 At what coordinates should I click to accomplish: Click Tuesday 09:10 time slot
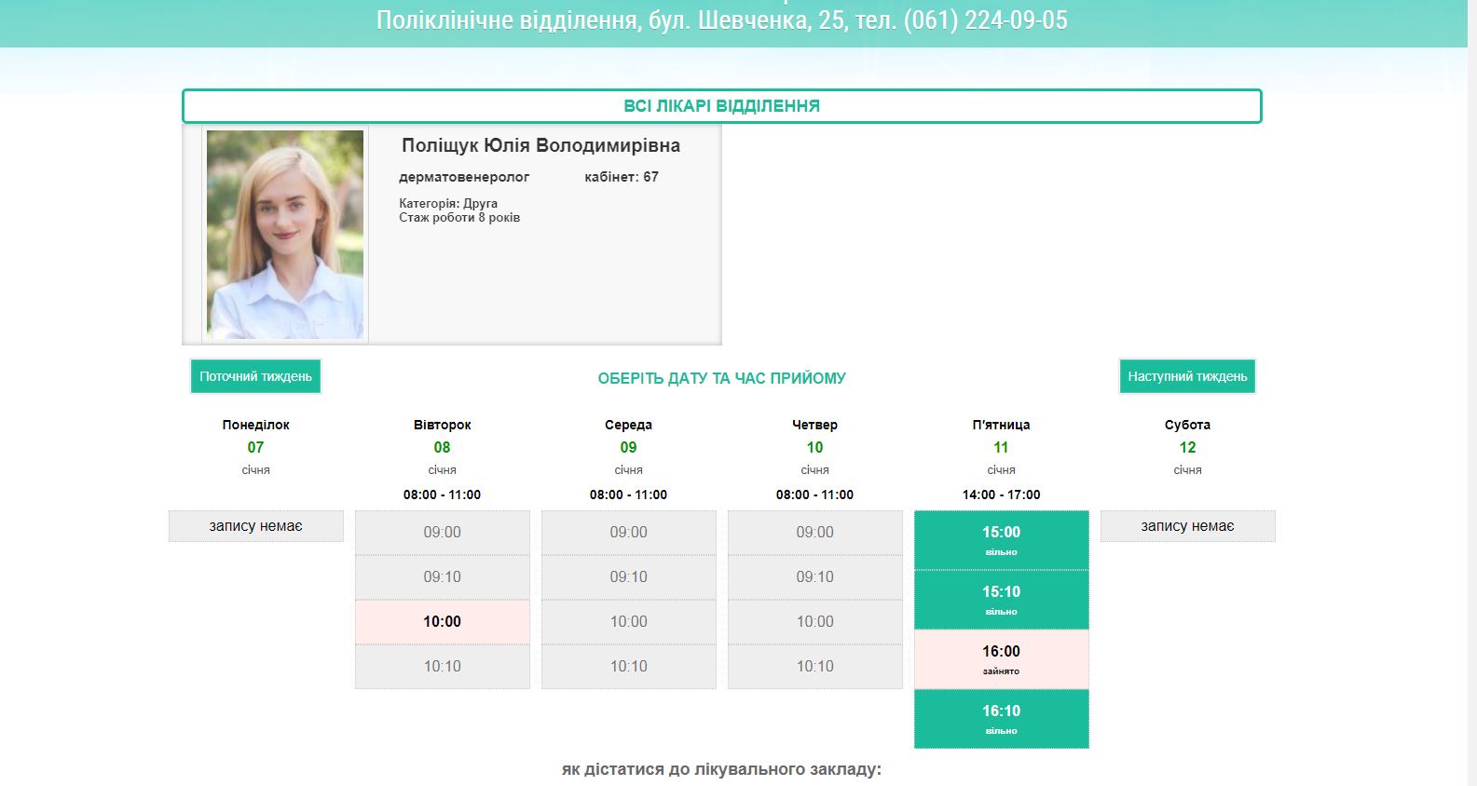[442, 577]
